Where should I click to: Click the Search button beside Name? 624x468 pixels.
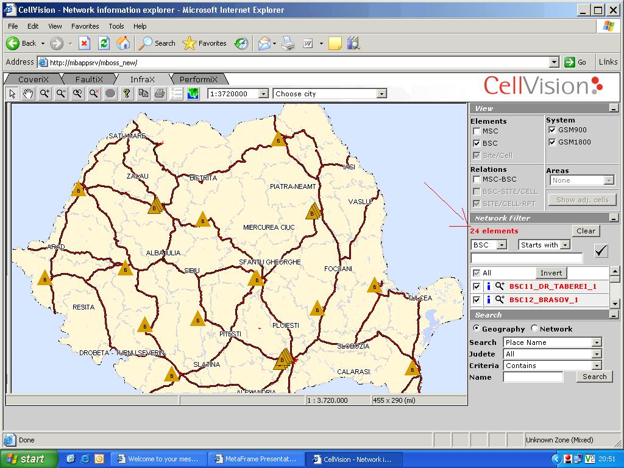pyautogui.click(x=595, y=377)
